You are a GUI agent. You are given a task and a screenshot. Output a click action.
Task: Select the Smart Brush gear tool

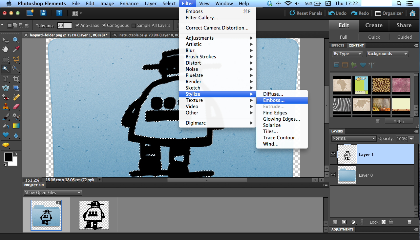click(16, 116)
